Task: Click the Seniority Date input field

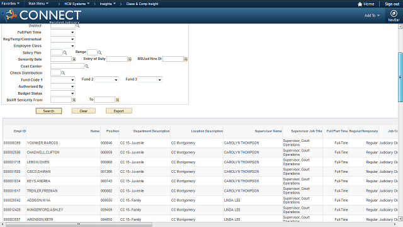Action: pos(61,59)
